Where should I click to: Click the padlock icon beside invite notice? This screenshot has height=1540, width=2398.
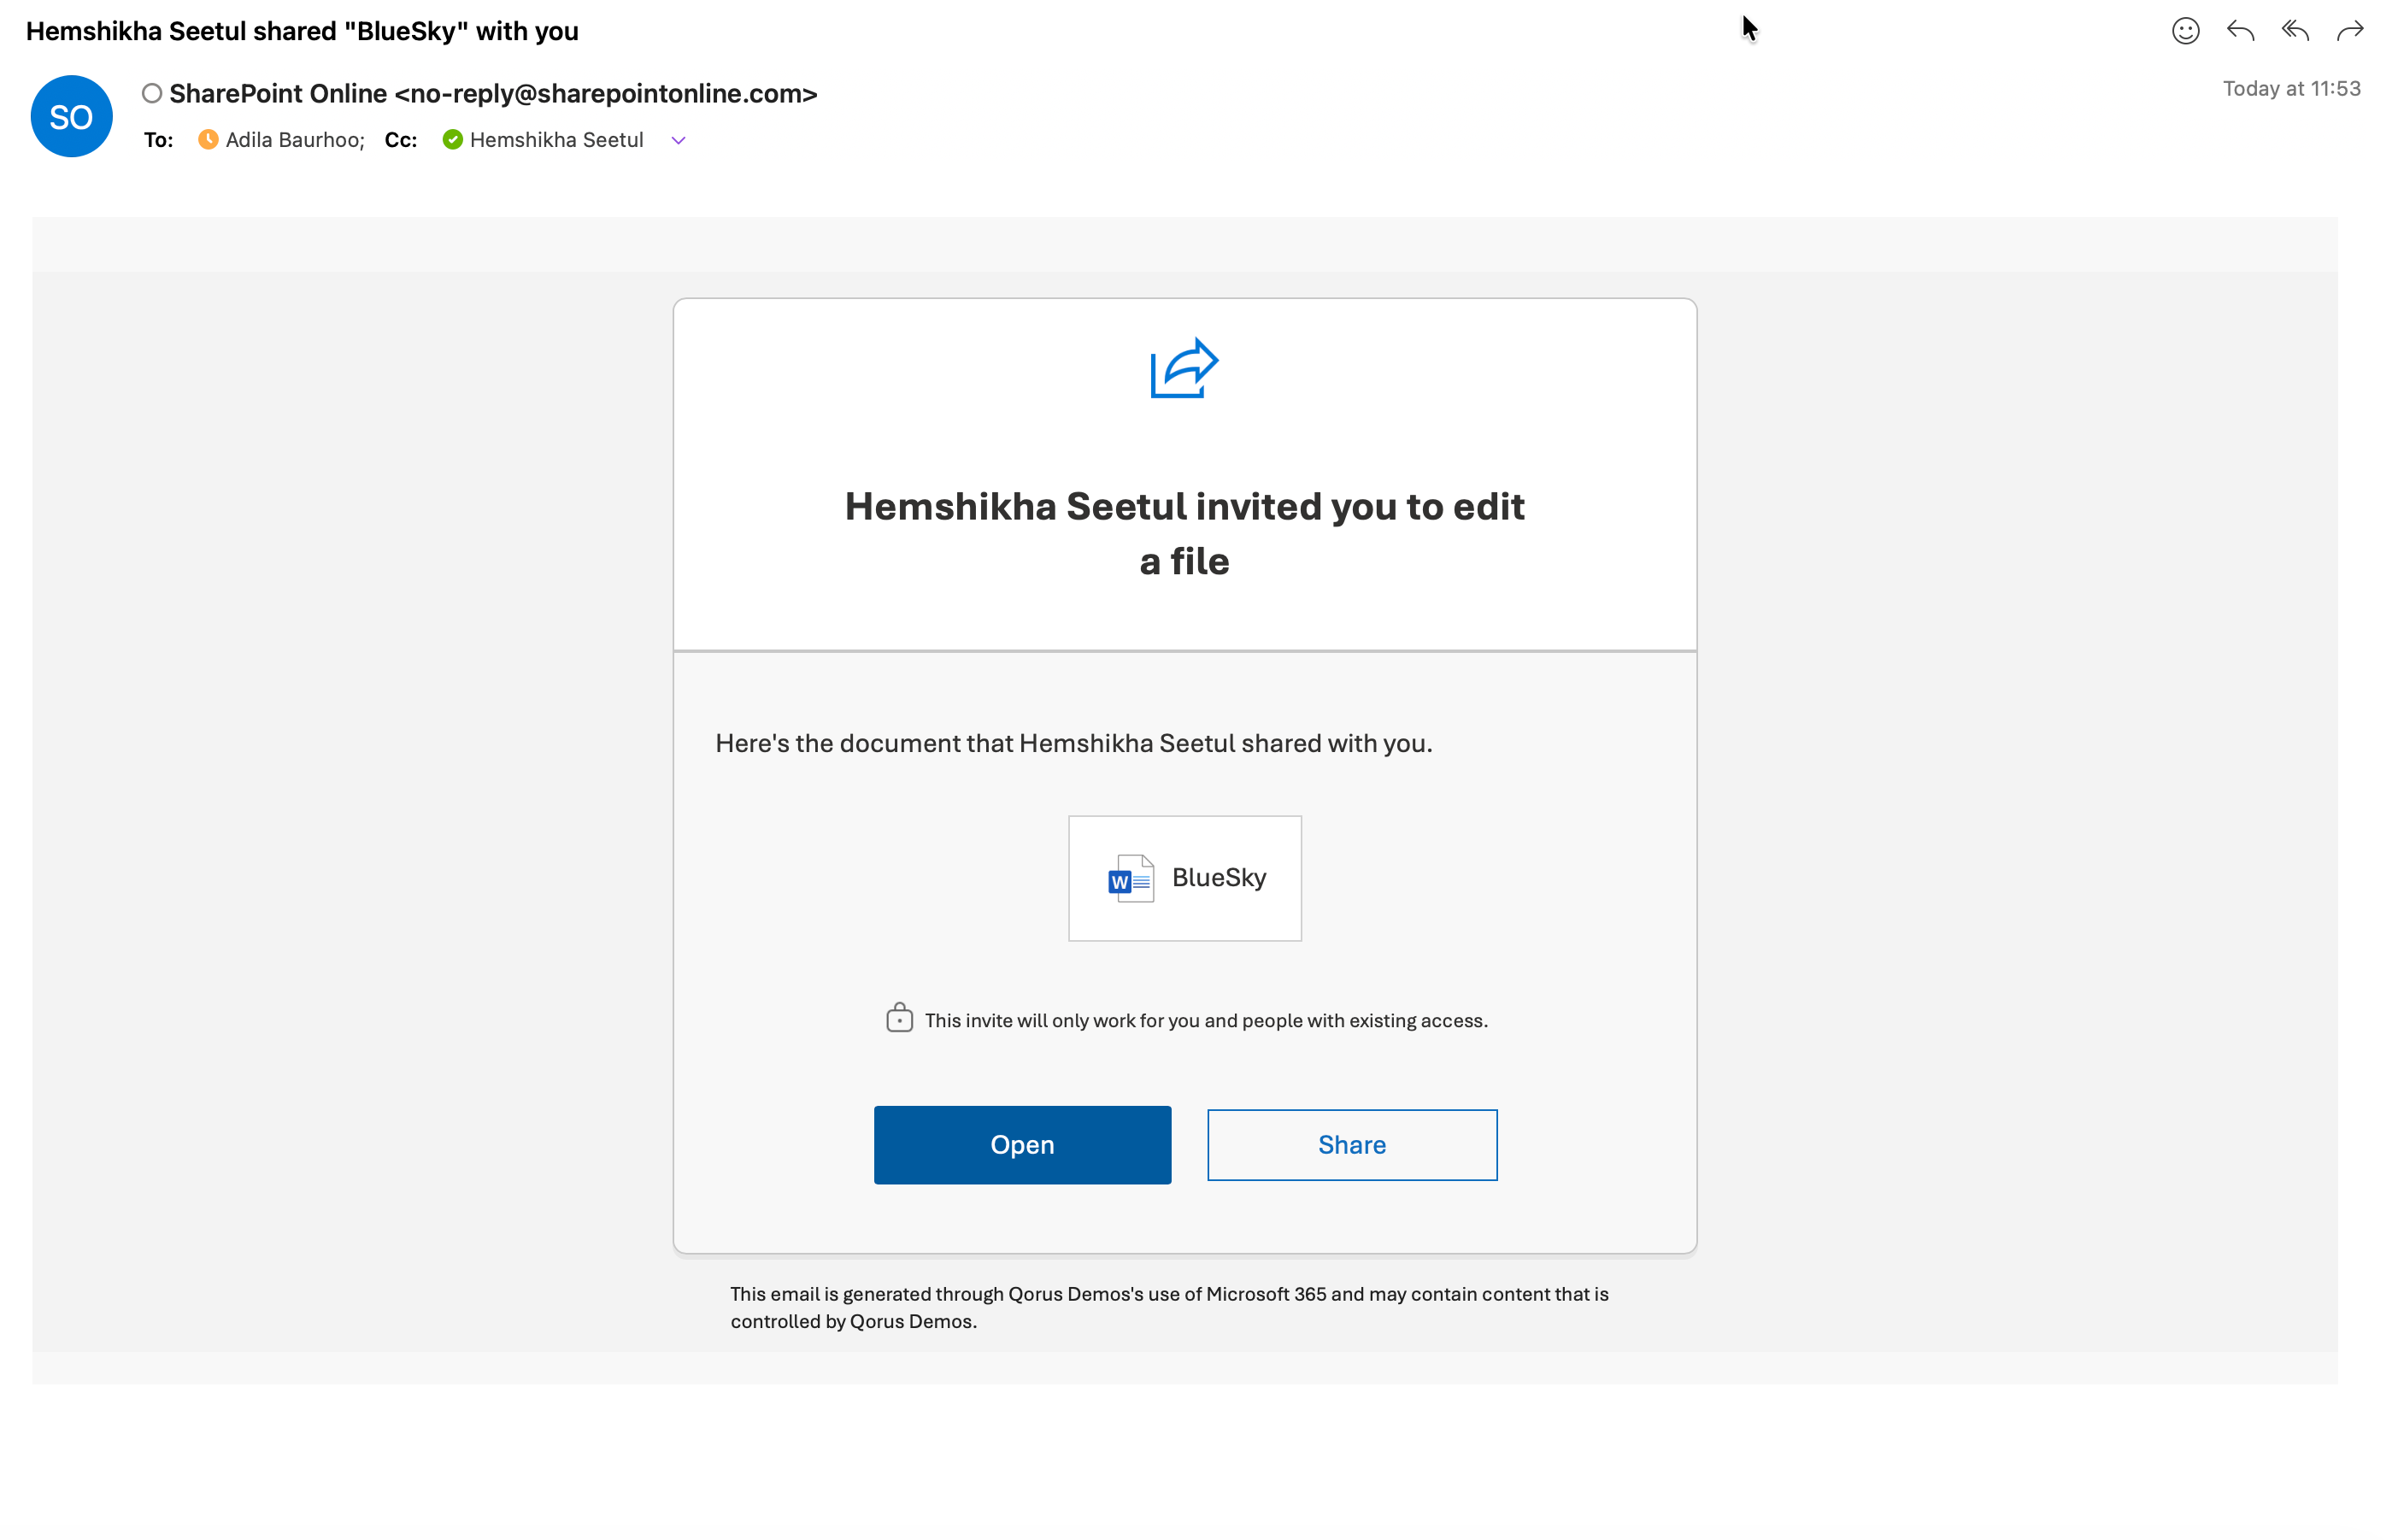(899, 1018)
